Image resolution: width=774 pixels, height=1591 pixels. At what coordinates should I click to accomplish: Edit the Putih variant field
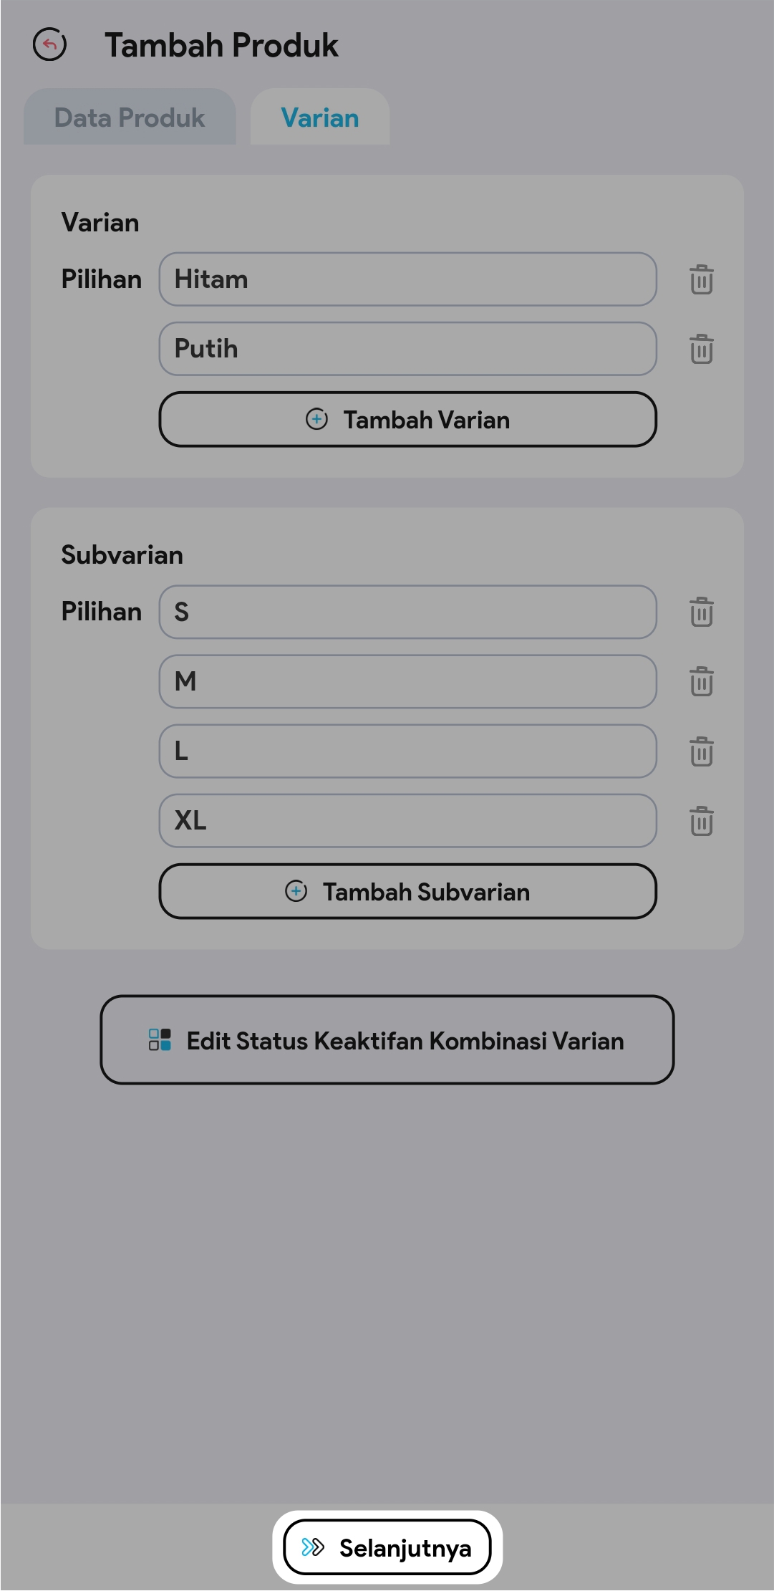(x=407, y=349)
